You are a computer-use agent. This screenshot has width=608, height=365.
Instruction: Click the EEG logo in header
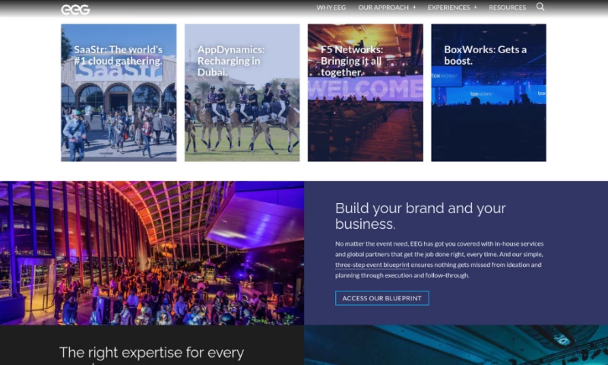(75, 9)
